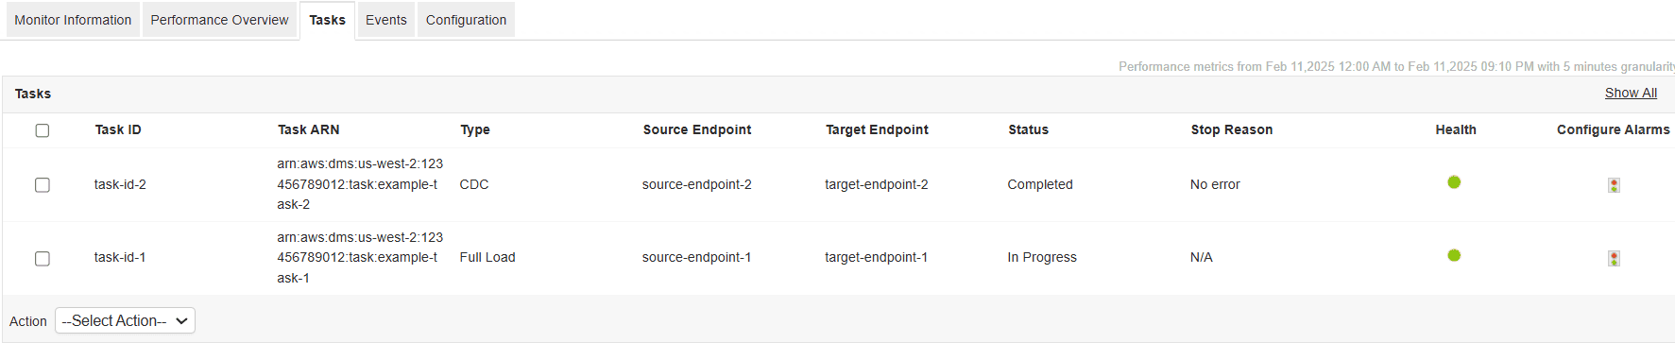Click green health indicator for task-id-2
Screen dimensions: 1675x343
1454,182
